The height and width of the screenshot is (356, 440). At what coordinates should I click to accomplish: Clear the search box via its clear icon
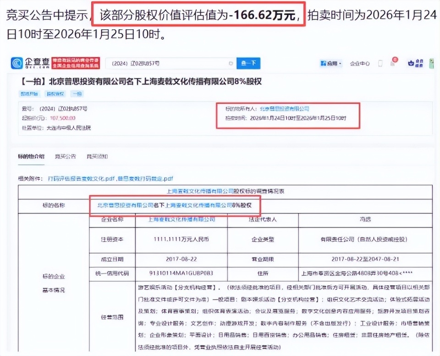point(231,63)
